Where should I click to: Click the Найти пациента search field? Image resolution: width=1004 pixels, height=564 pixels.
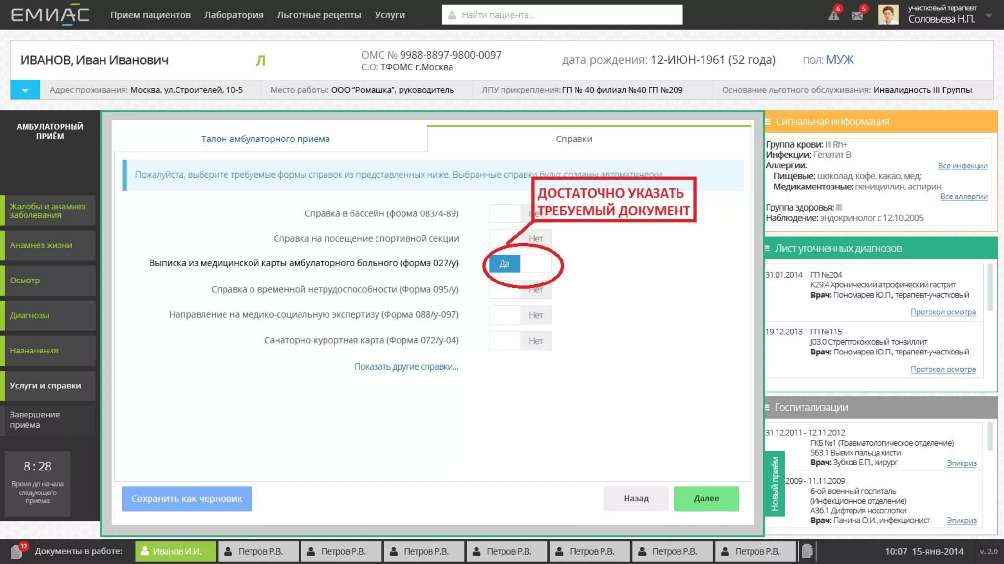click(x=561, y=15)
